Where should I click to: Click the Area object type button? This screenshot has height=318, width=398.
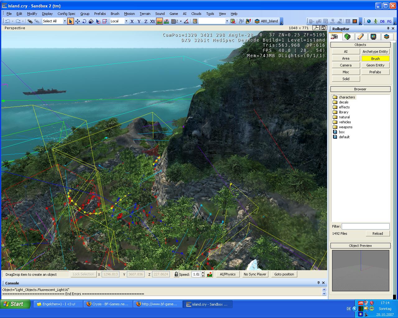coord(346,58)
